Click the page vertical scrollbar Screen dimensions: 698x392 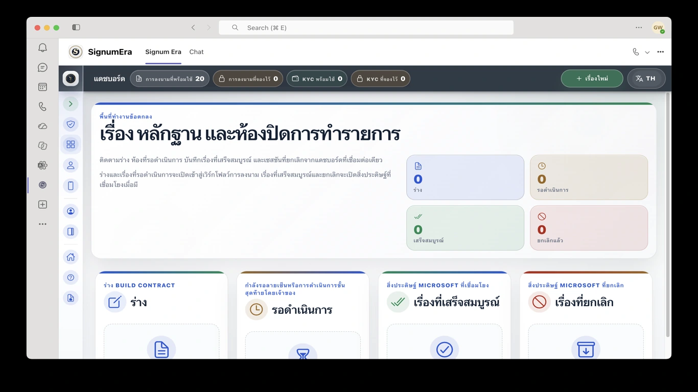[667, 214]
